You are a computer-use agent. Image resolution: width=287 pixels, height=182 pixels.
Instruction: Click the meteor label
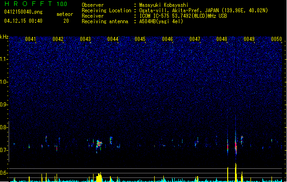65,14
